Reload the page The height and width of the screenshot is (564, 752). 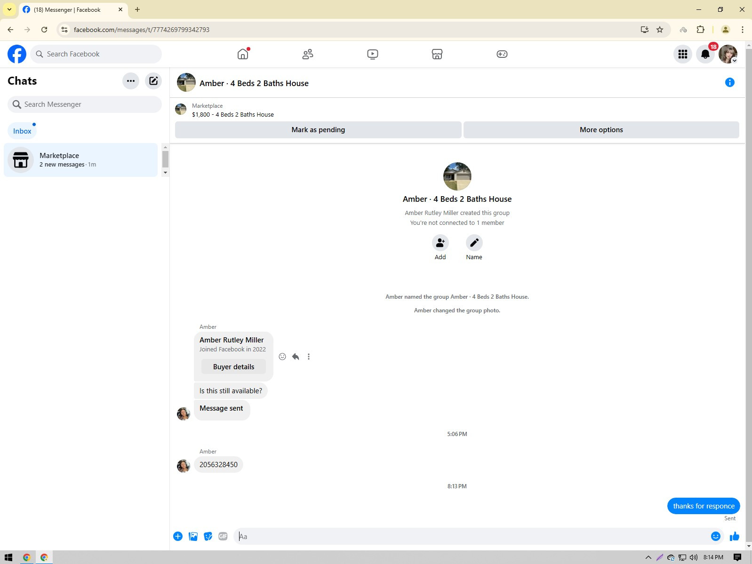point(44,30)
